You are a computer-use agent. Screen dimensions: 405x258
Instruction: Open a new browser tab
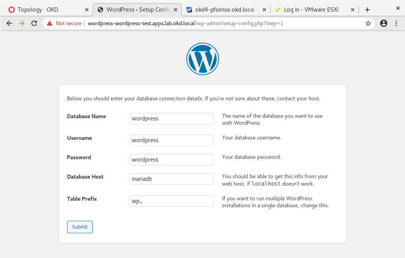pos(367,10)
